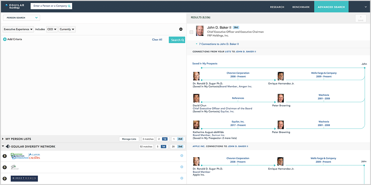Open info for Diverse Director DataSource row
The width and height of the screenshot is (371, 185).
[x=182, y=156]
